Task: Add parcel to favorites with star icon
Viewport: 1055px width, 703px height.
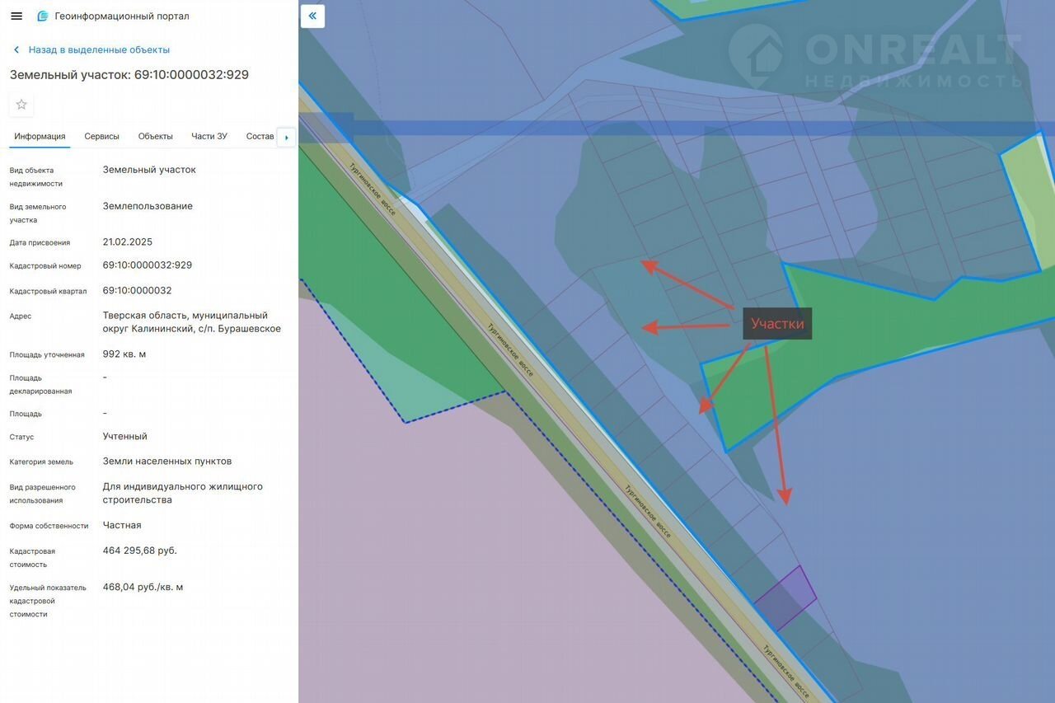Action: pyautogui.click(x=21, y=105)
